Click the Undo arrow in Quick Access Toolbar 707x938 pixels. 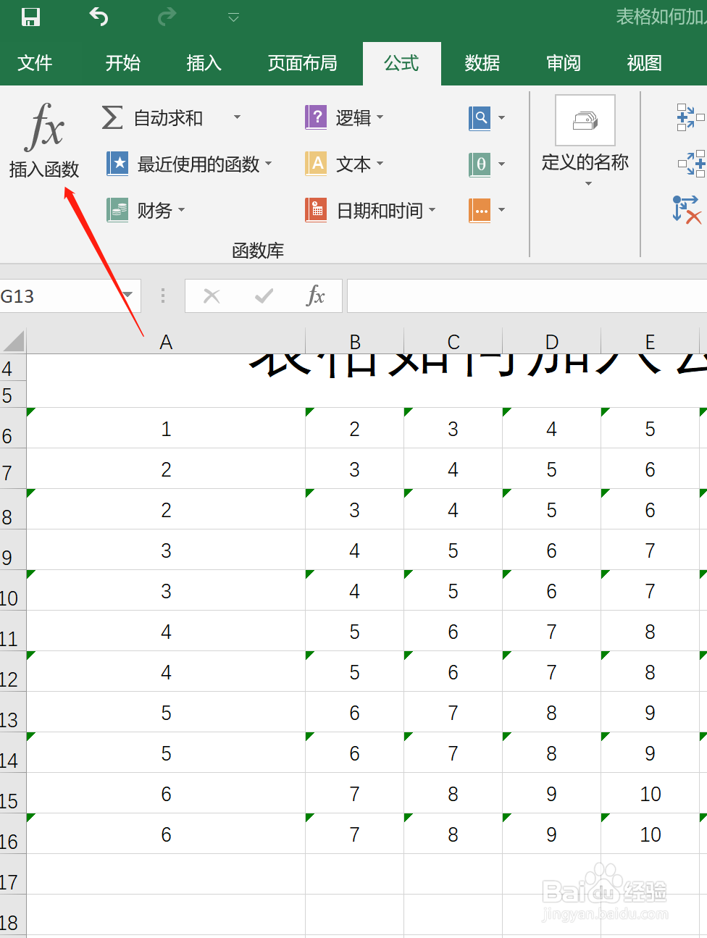pos(99,17)
